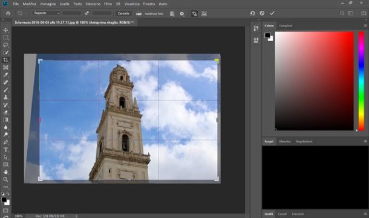Open the workspace switcher menu
This screenshot has height=218, width=369.
coord(351,13)
